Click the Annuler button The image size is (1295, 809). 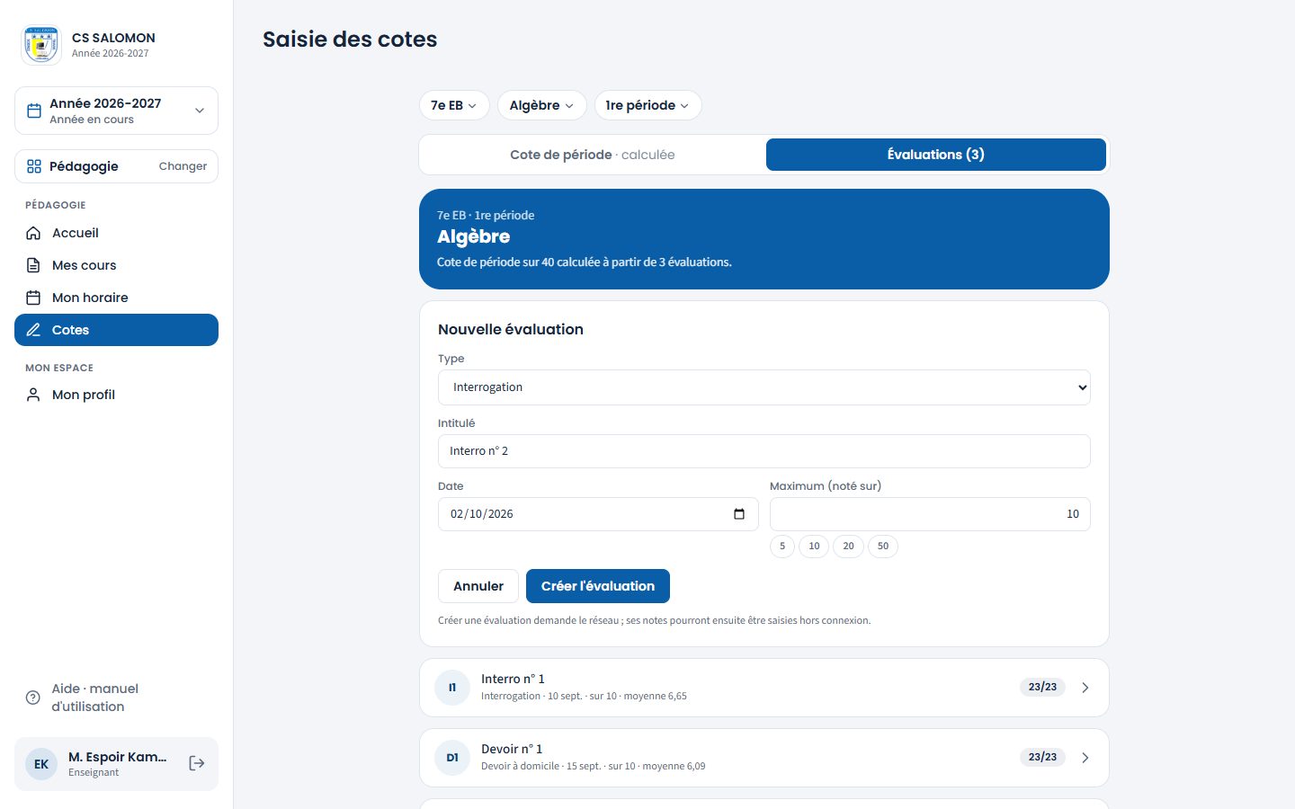click(478, 586)
